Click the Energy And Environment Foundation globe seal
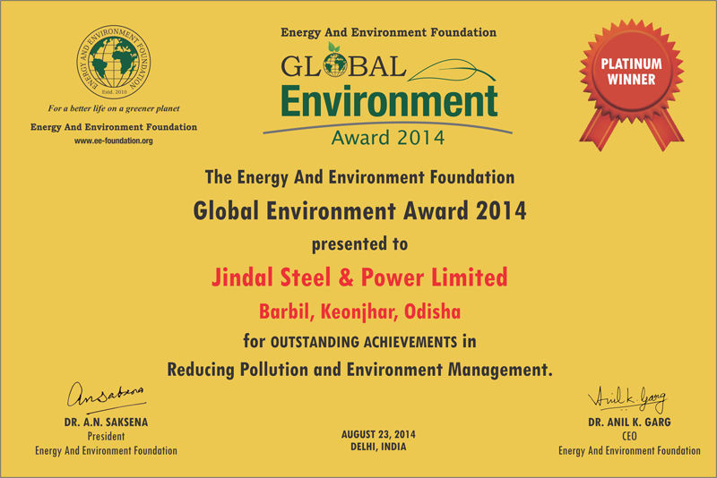This screenshot has width=717, height=478. (x=114, y=62)
